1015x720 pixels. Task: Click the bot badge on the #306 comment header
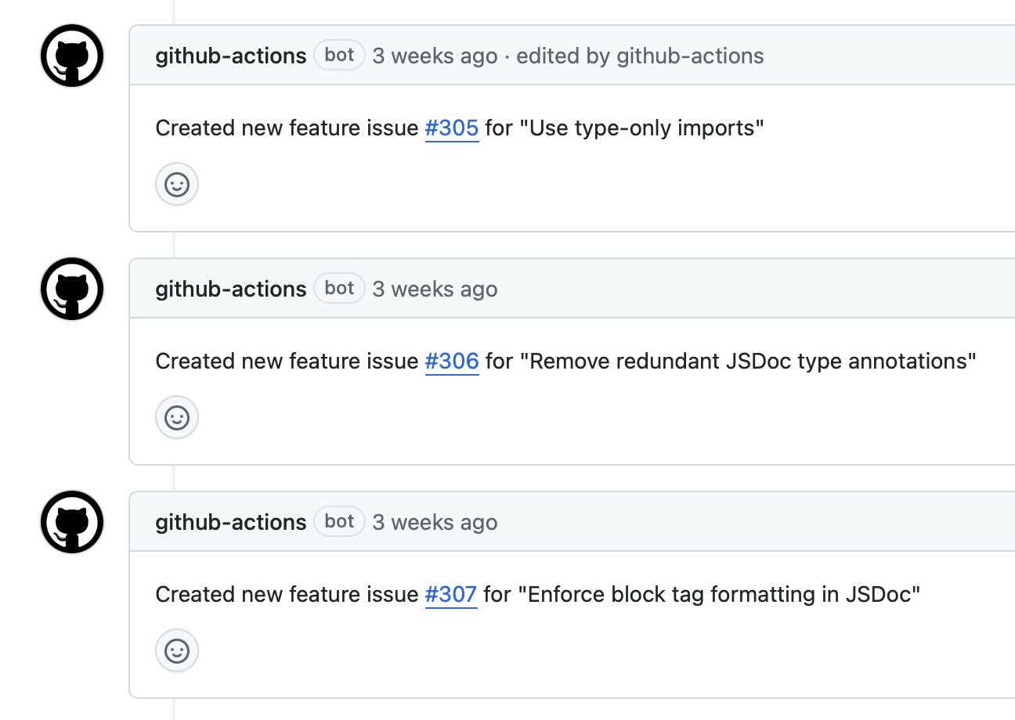tap(339, 288)
